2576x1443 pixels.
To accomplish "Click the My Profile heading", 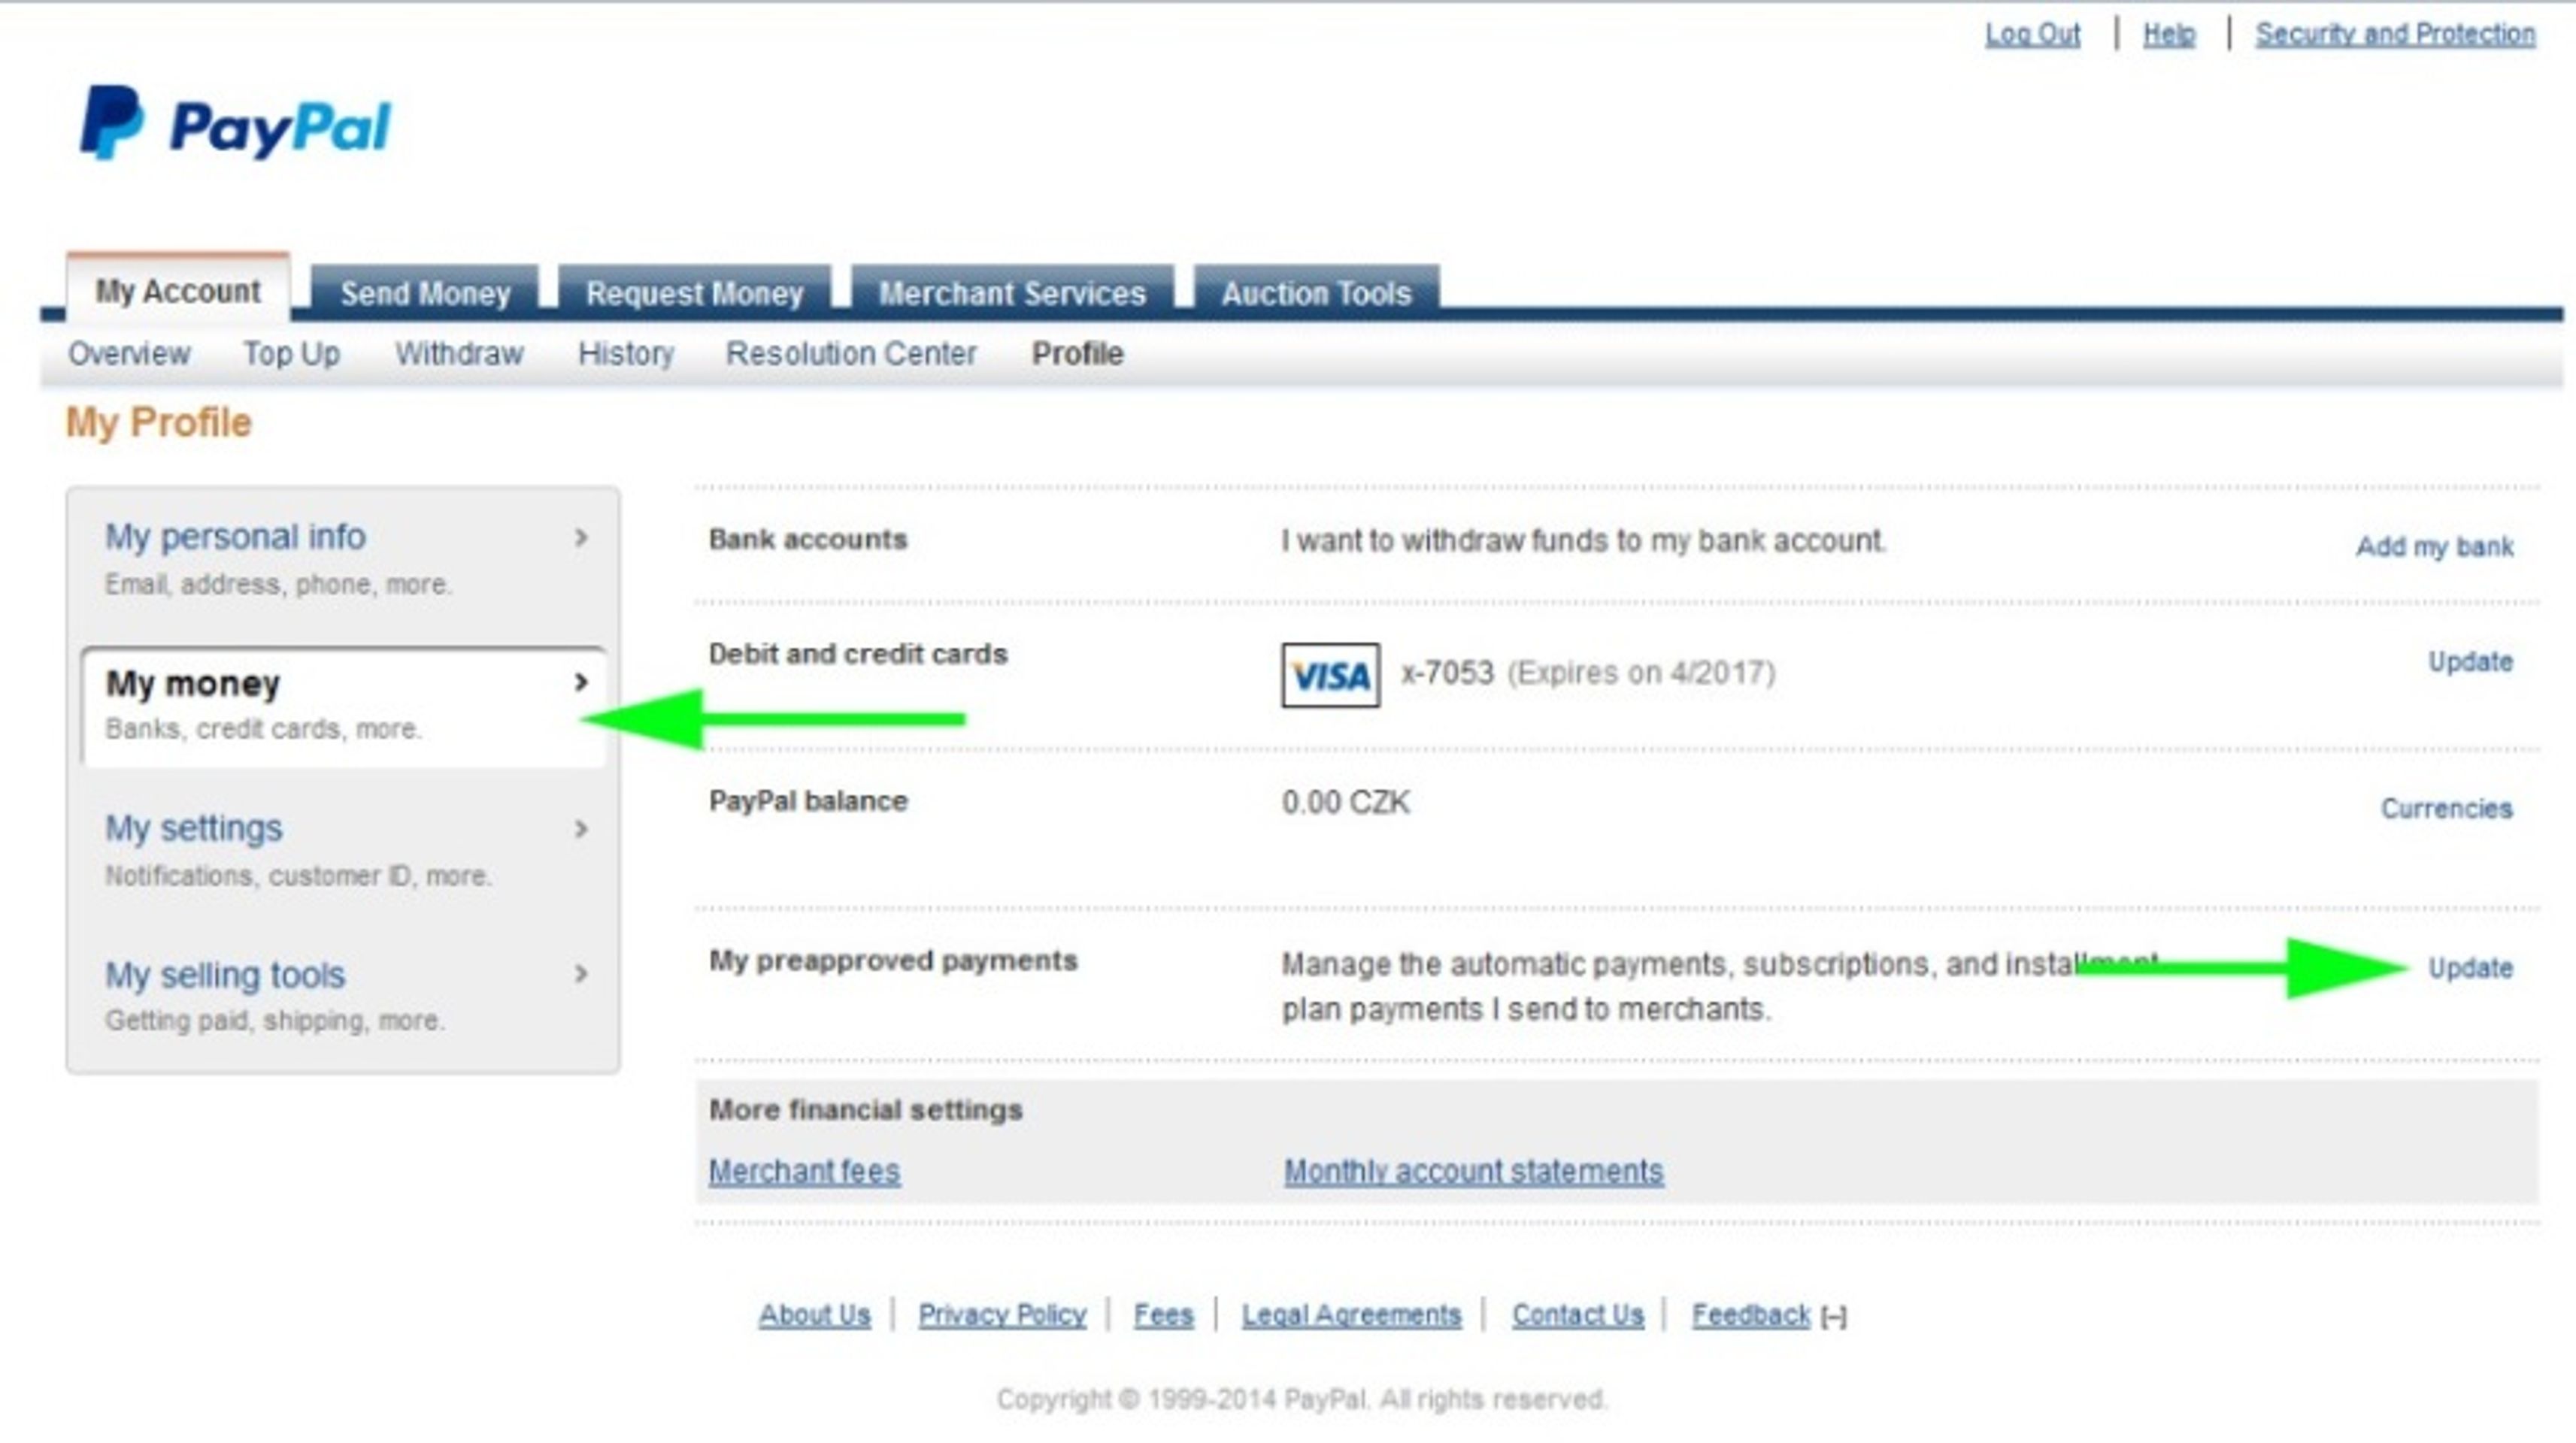I will click(158, 422).
